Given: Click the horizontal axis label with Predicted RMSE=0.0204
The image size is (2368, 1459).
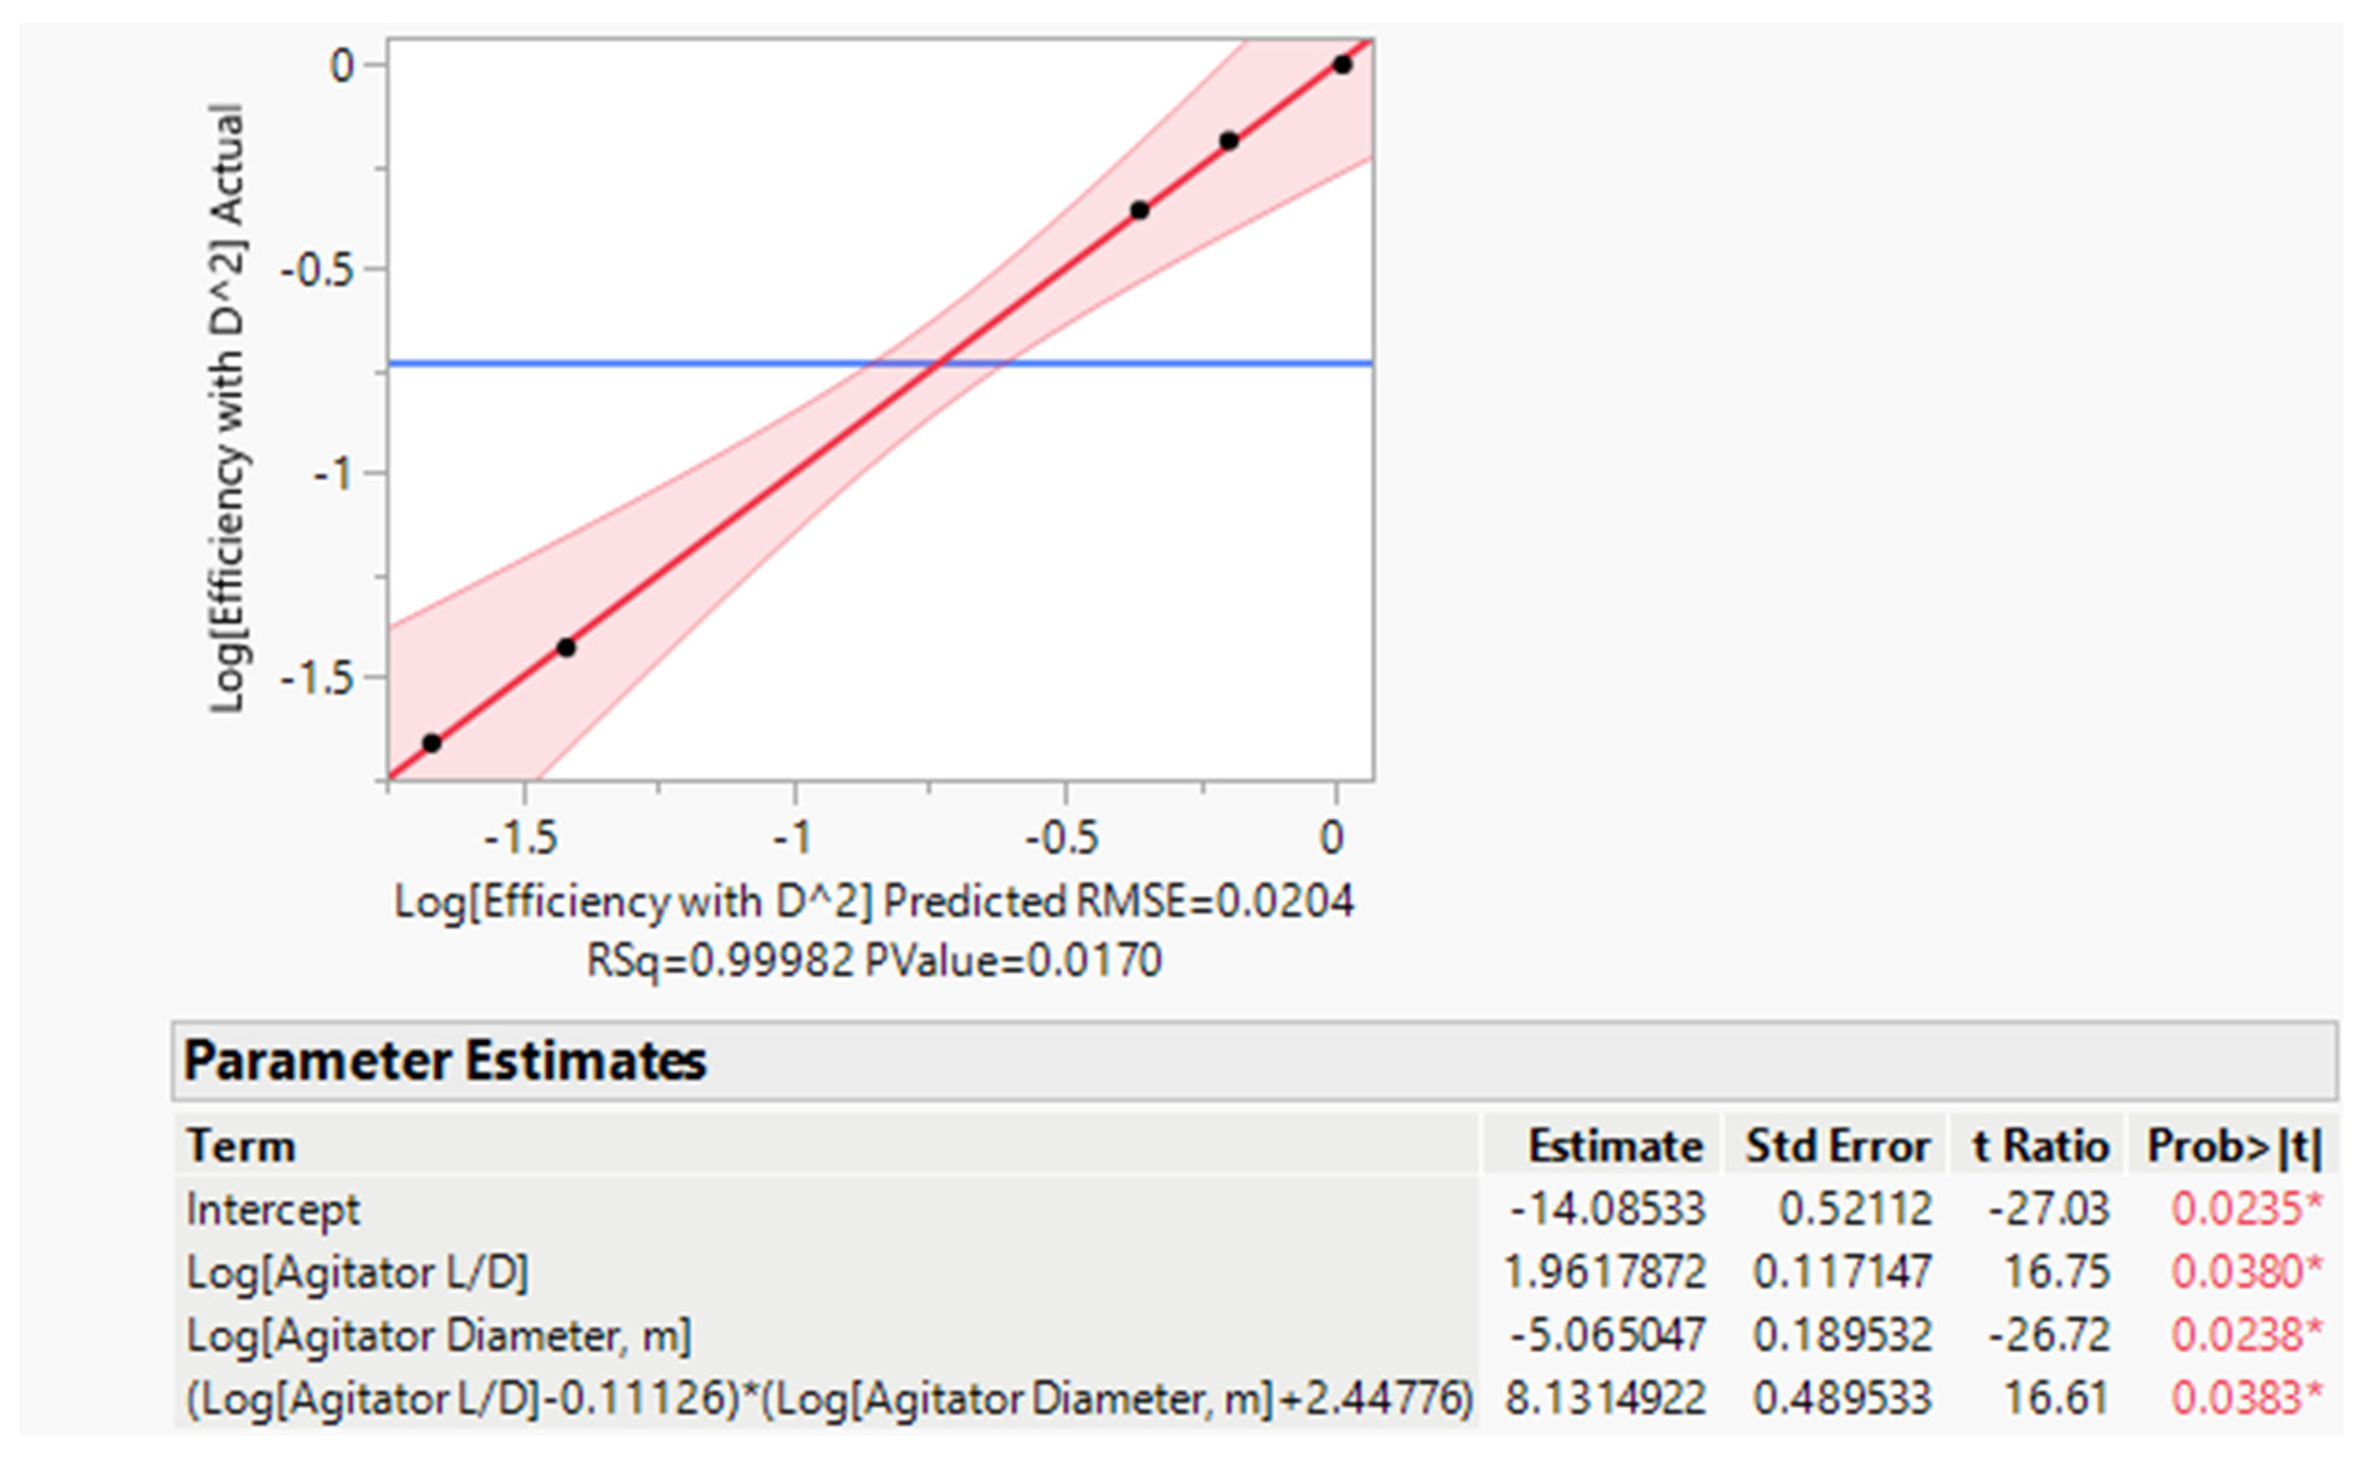Looking at the screenshot, I should pos(873,901).
